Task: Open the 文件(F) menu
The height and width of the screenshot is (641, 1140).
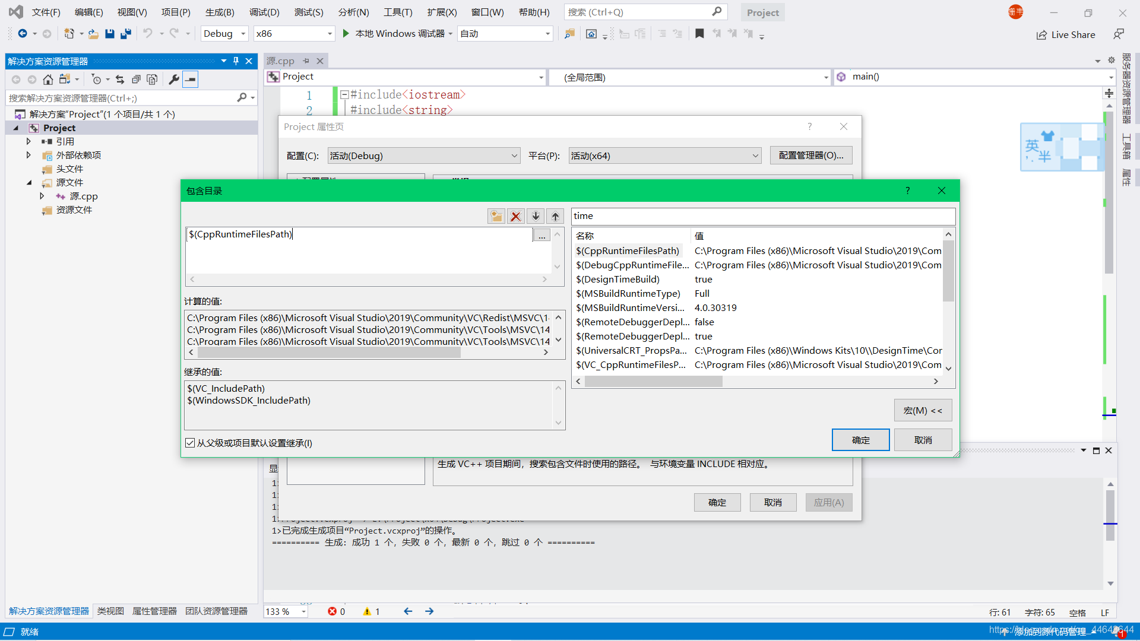Action: coord(46,12)
